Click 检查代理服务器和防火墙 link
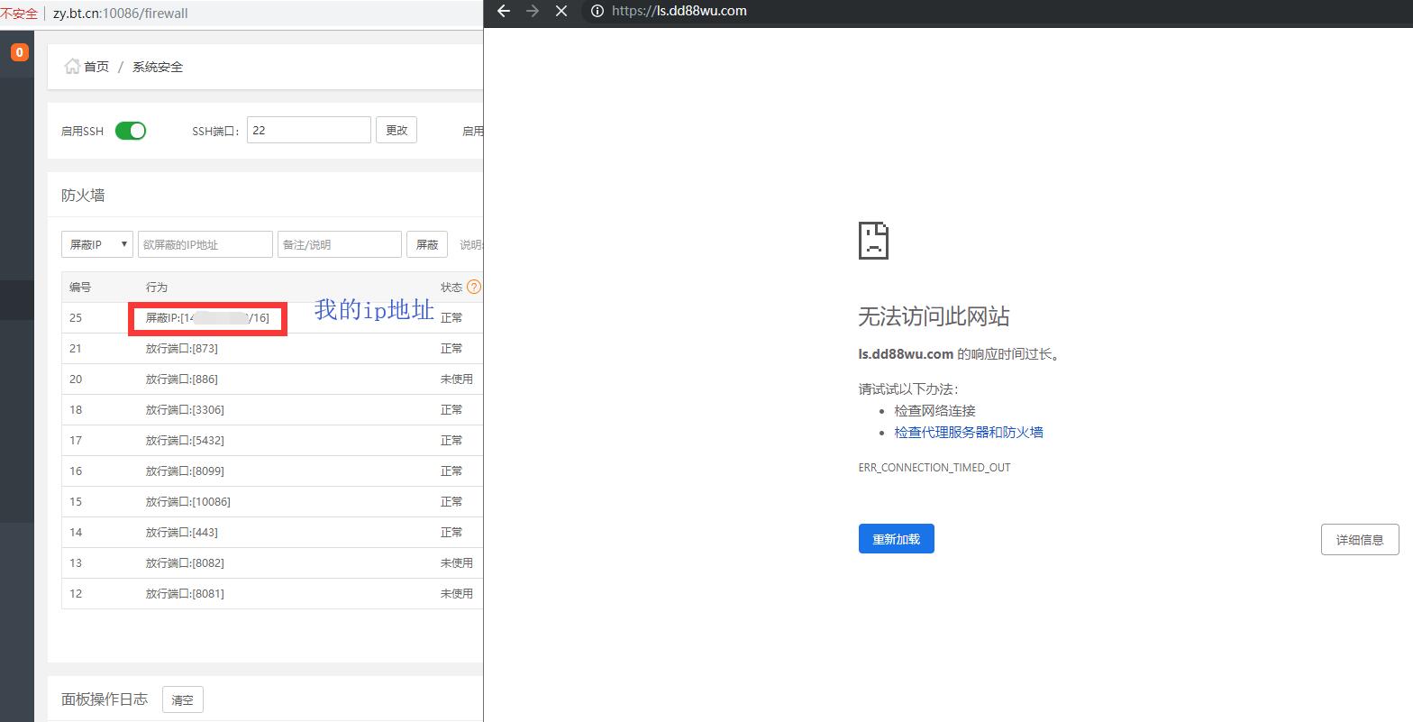The height and width of the screenshot is (722, 1413). [969, 433]
